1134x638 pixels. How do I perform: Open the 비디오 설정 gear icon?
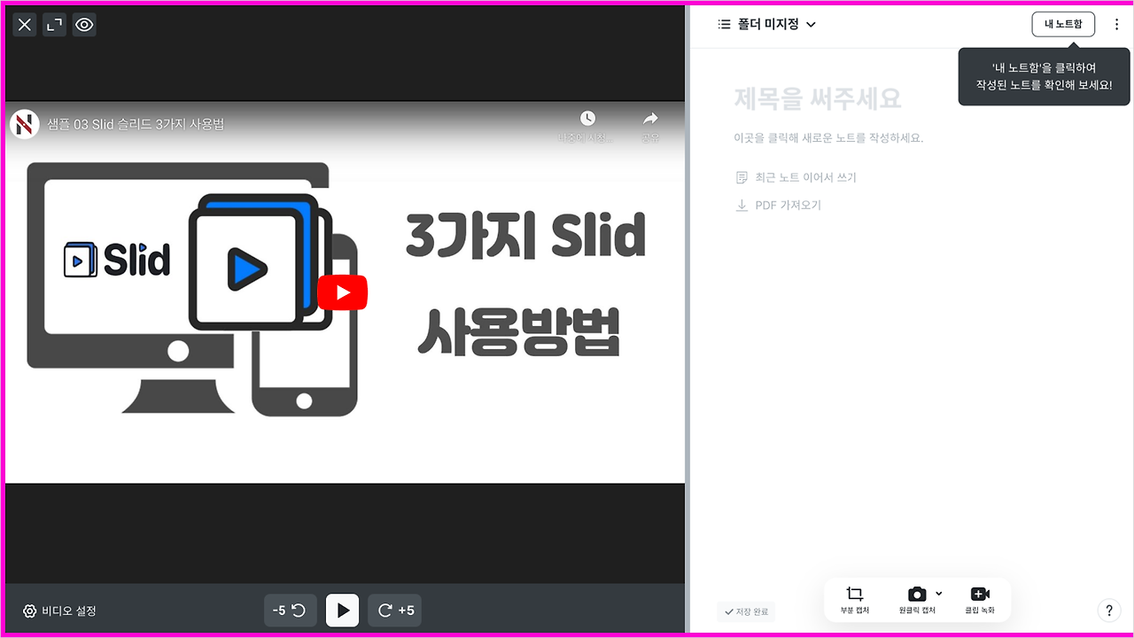tap(29, 611)
